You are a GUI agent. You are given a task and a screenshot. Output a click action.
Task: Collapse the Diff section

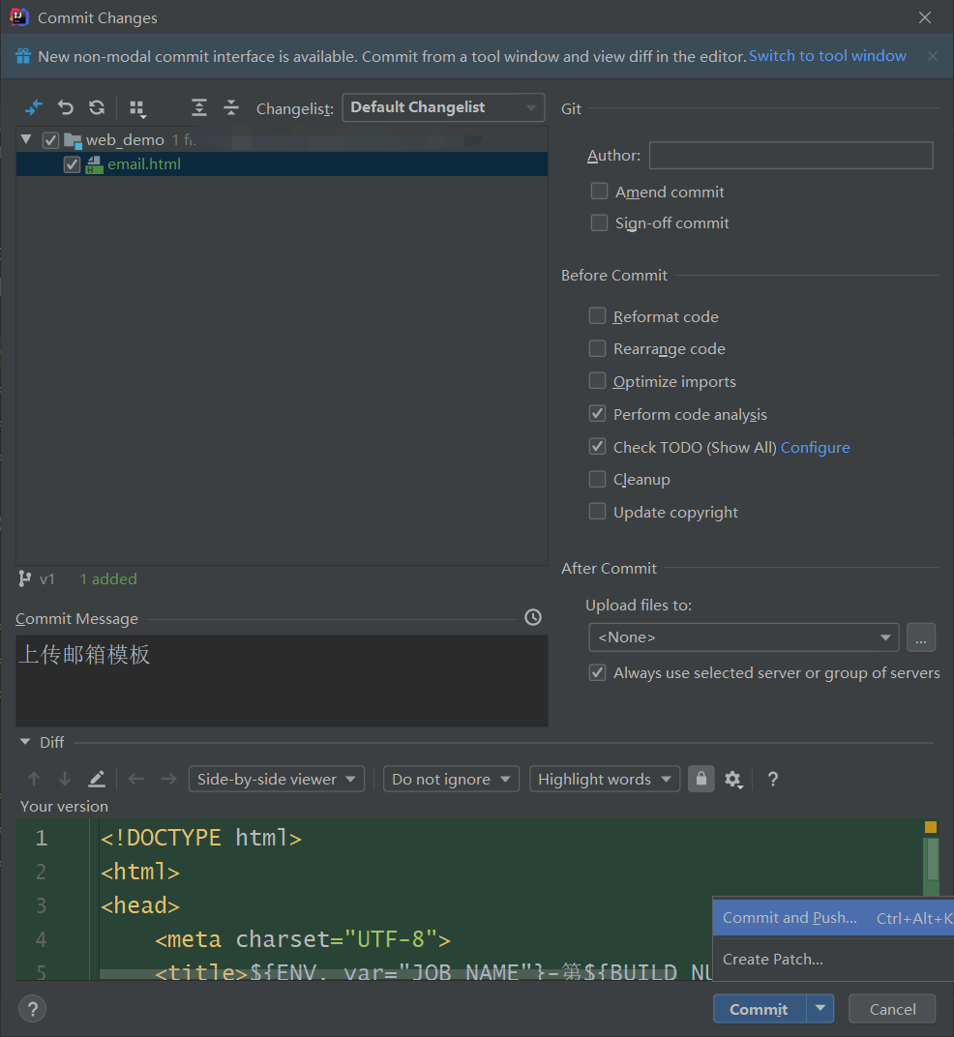[x=25, y=742]
